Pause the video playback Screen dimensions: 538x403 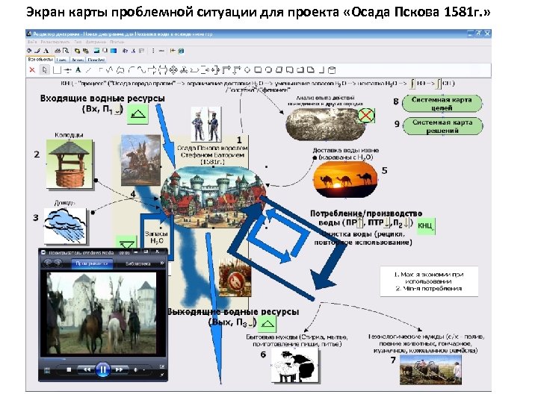pyautogui.click(x=102, y=369)
